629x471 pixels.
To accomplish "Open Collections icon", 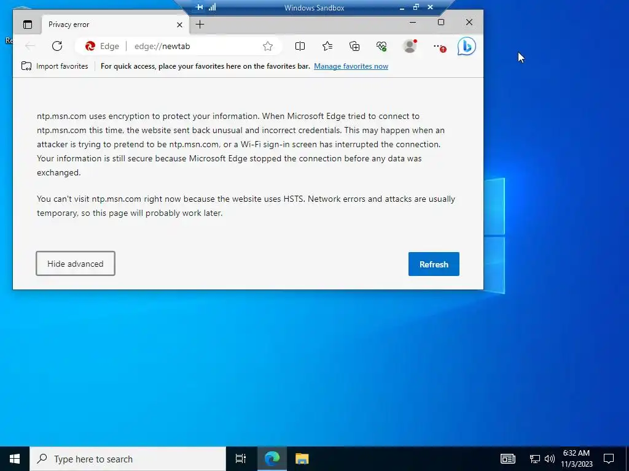I will pyautogui.click(x=354, y=47).
